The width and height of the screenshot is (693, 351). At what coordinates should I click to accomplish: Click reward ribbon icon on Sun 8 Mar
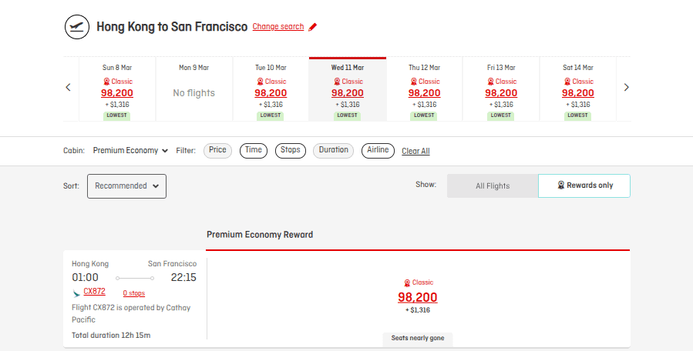(x=106, y=82)
